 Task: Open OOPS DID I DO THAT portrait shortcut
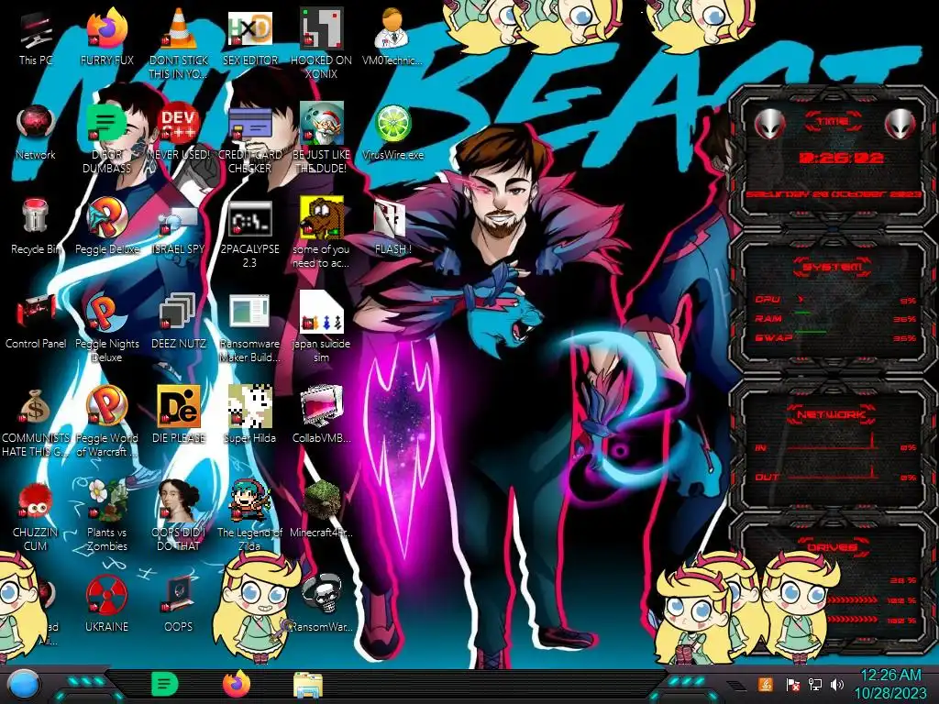click(179, 516)
